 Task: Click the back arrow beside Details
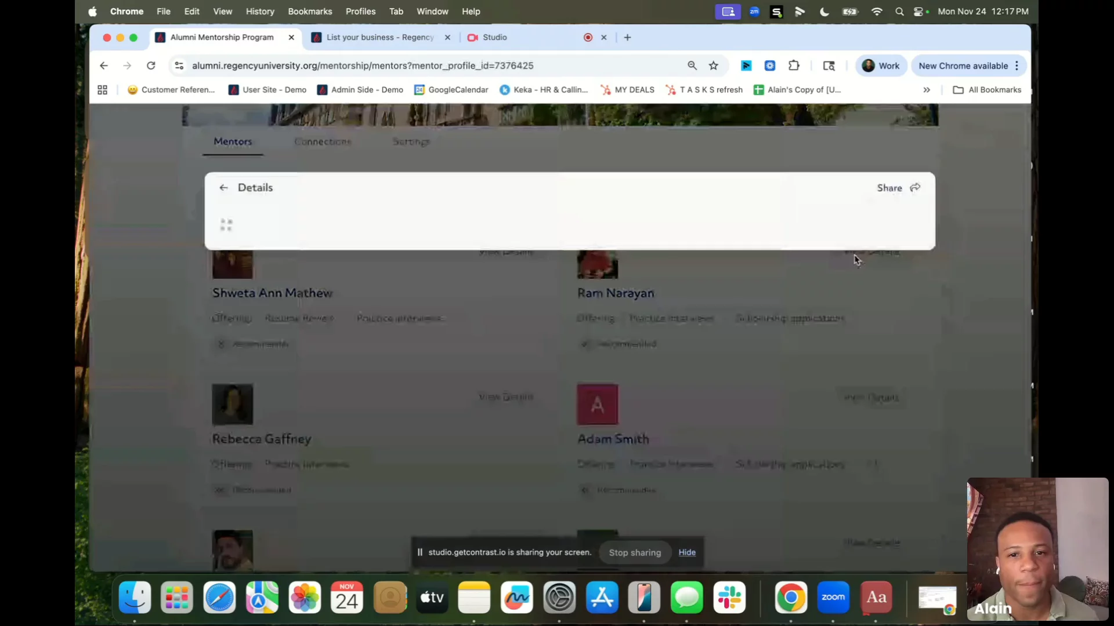[223, 188]
